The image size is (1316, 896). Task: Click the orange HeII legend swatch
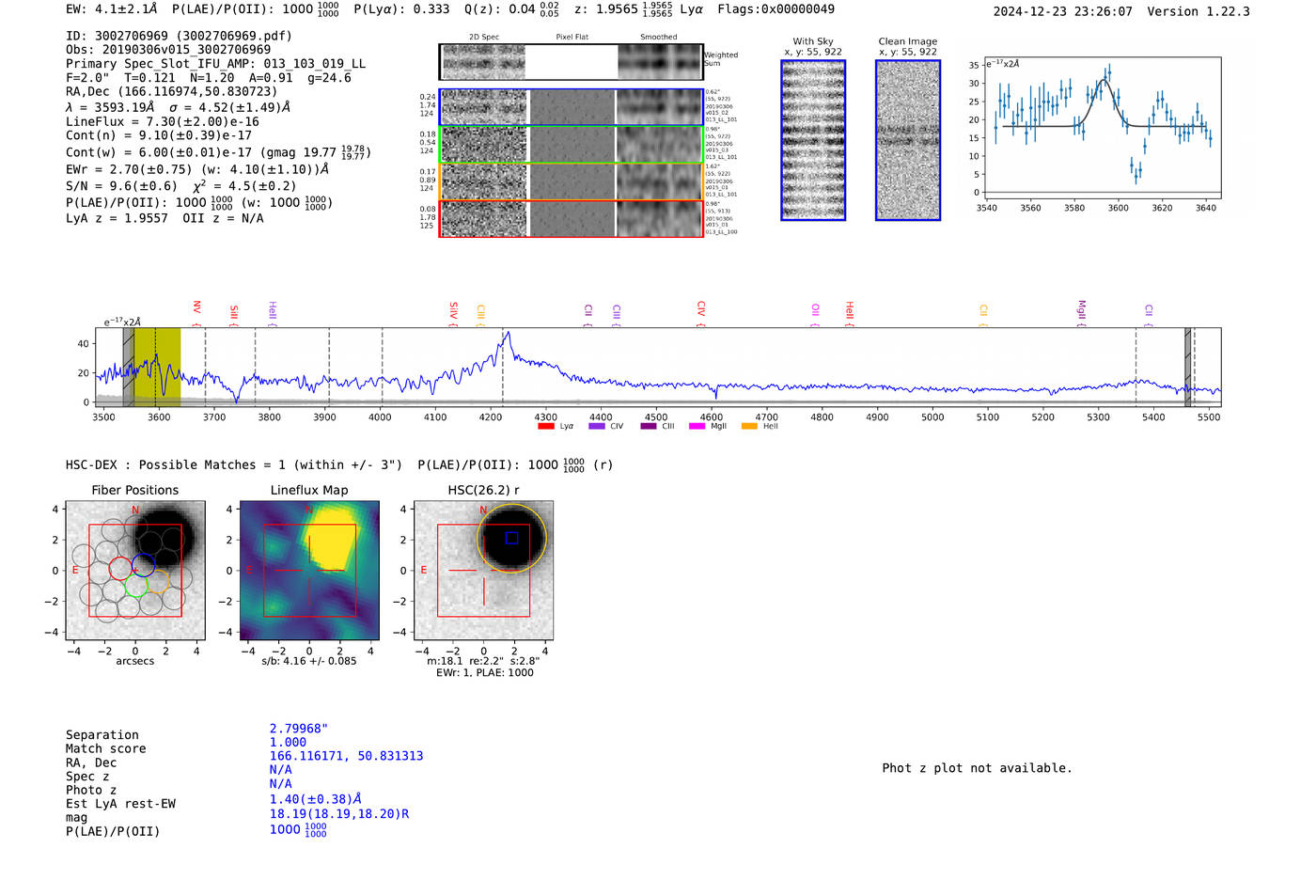749,426
